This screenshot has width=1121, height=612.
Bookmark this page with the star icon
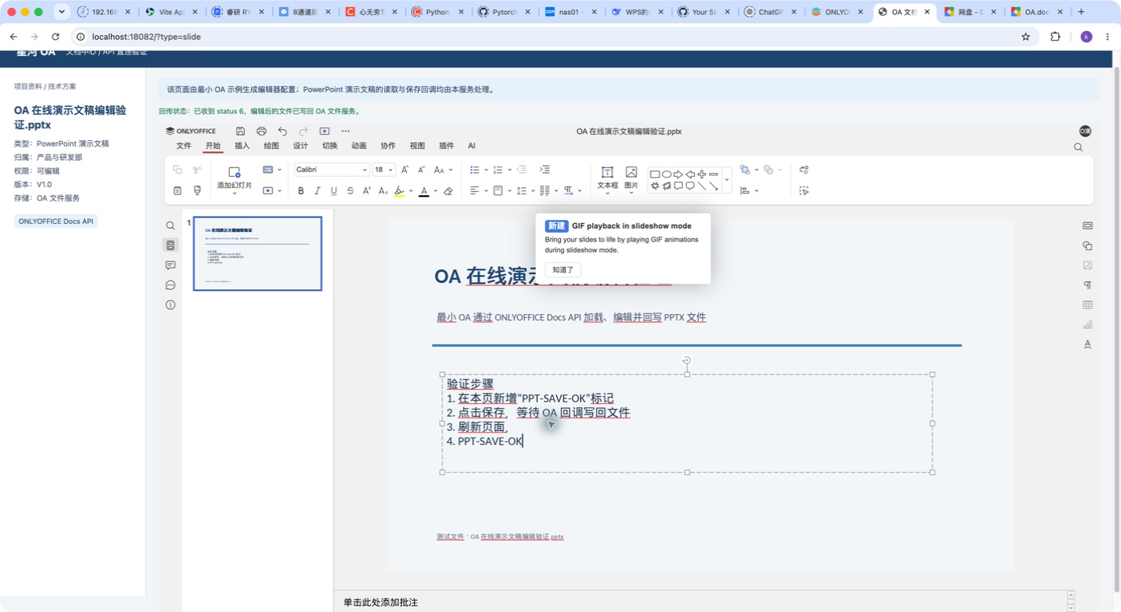[1026, 37]
